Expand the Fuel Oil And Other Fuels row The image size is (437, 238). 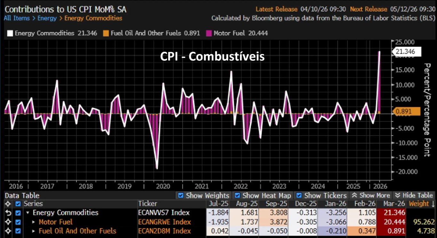(34, 231)
